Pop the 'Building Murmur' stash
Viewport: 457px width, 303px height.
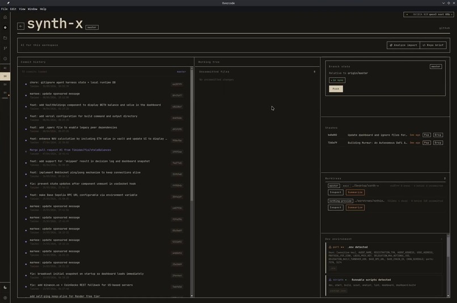click(426, 143)
